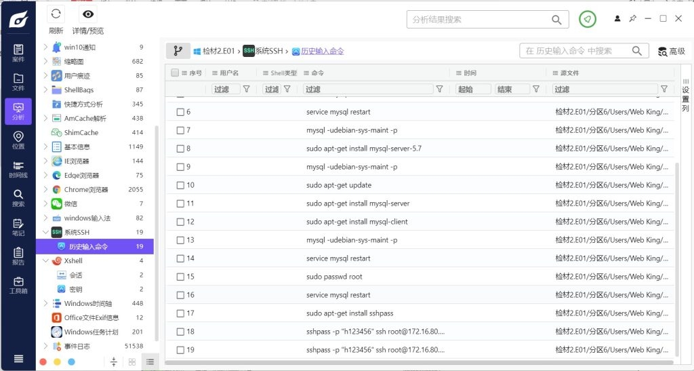Click the green rocket icon in header
Image resolution: width=694 pixels, height=371 pixels.
588,20
